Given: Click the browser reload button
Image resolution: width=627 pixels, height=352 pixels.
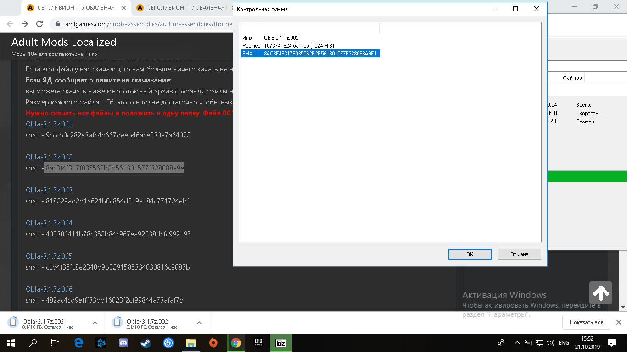Looking at the screenshot, I should (x=39, y=24).
